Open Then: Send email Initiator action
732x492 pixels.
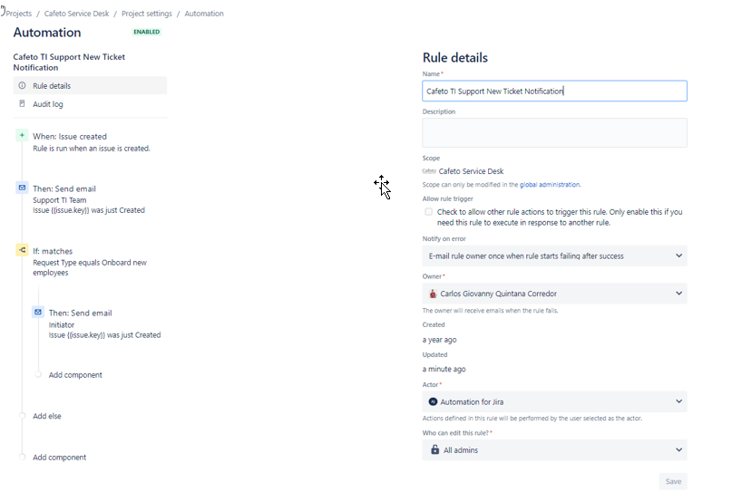click(81, 313)
